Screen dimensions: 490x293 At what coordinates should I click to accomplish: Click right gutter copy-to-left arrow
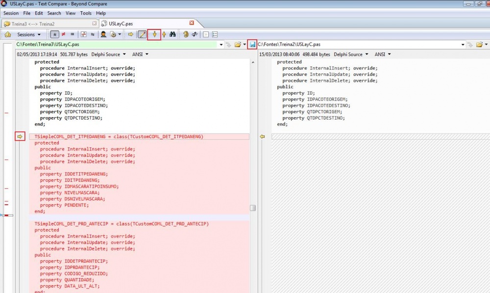click(262, 137)
